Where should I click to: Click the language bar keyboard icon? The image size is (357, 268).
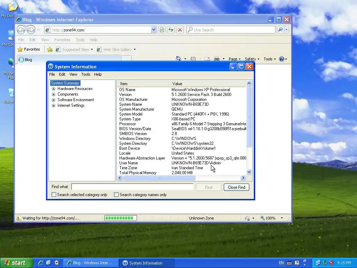click(x=289, y=263)
